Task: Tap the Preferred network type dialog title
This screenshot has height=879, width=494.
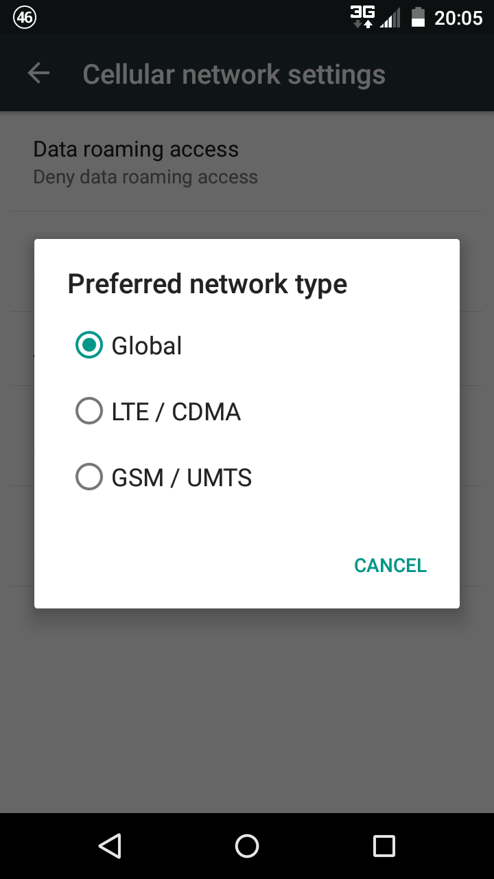Action: pos(207,284)
